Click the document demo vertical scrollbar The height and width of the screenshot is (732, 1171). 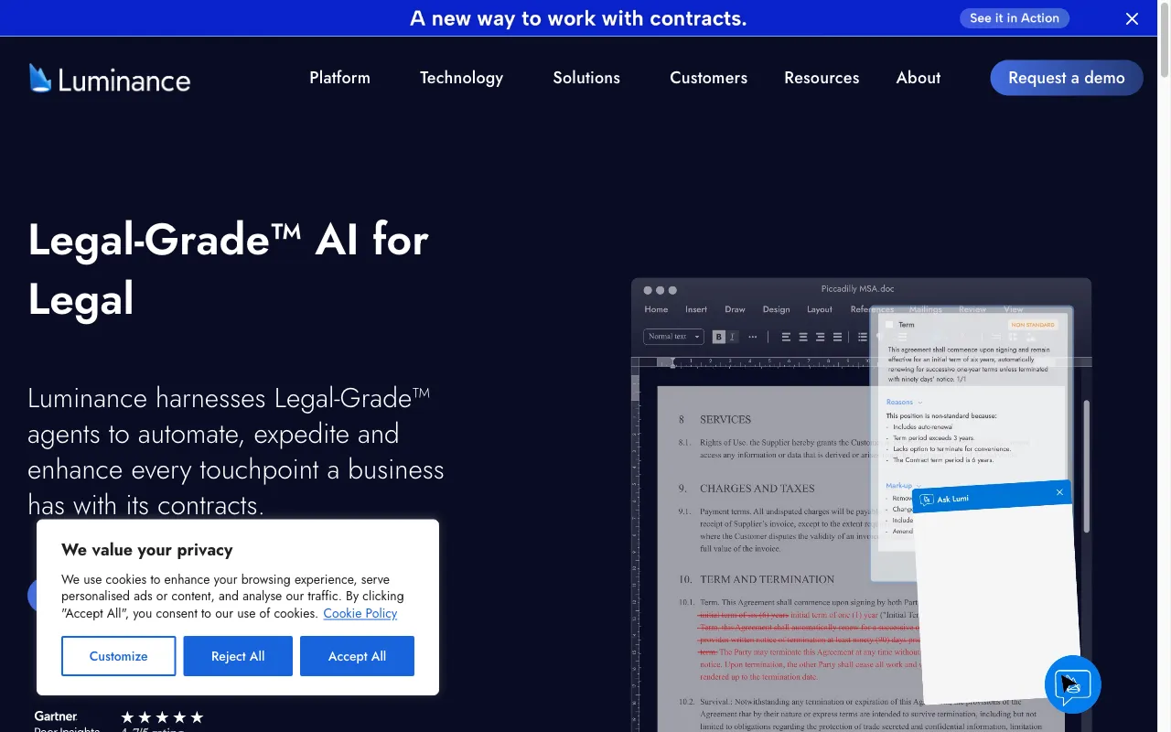1086,467
